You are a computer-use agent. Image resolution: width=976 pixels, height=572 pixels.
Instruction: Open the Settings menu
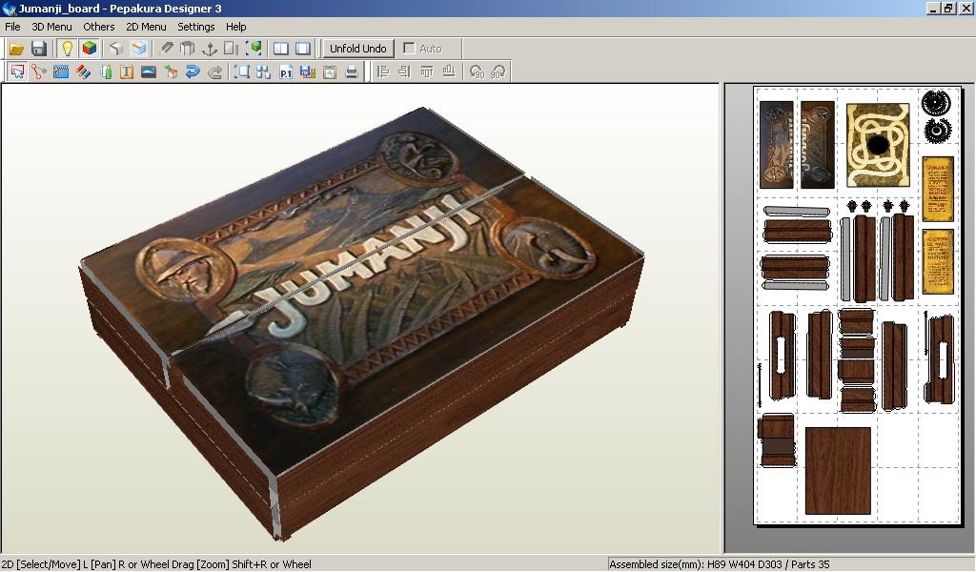[x=196, y=27]
